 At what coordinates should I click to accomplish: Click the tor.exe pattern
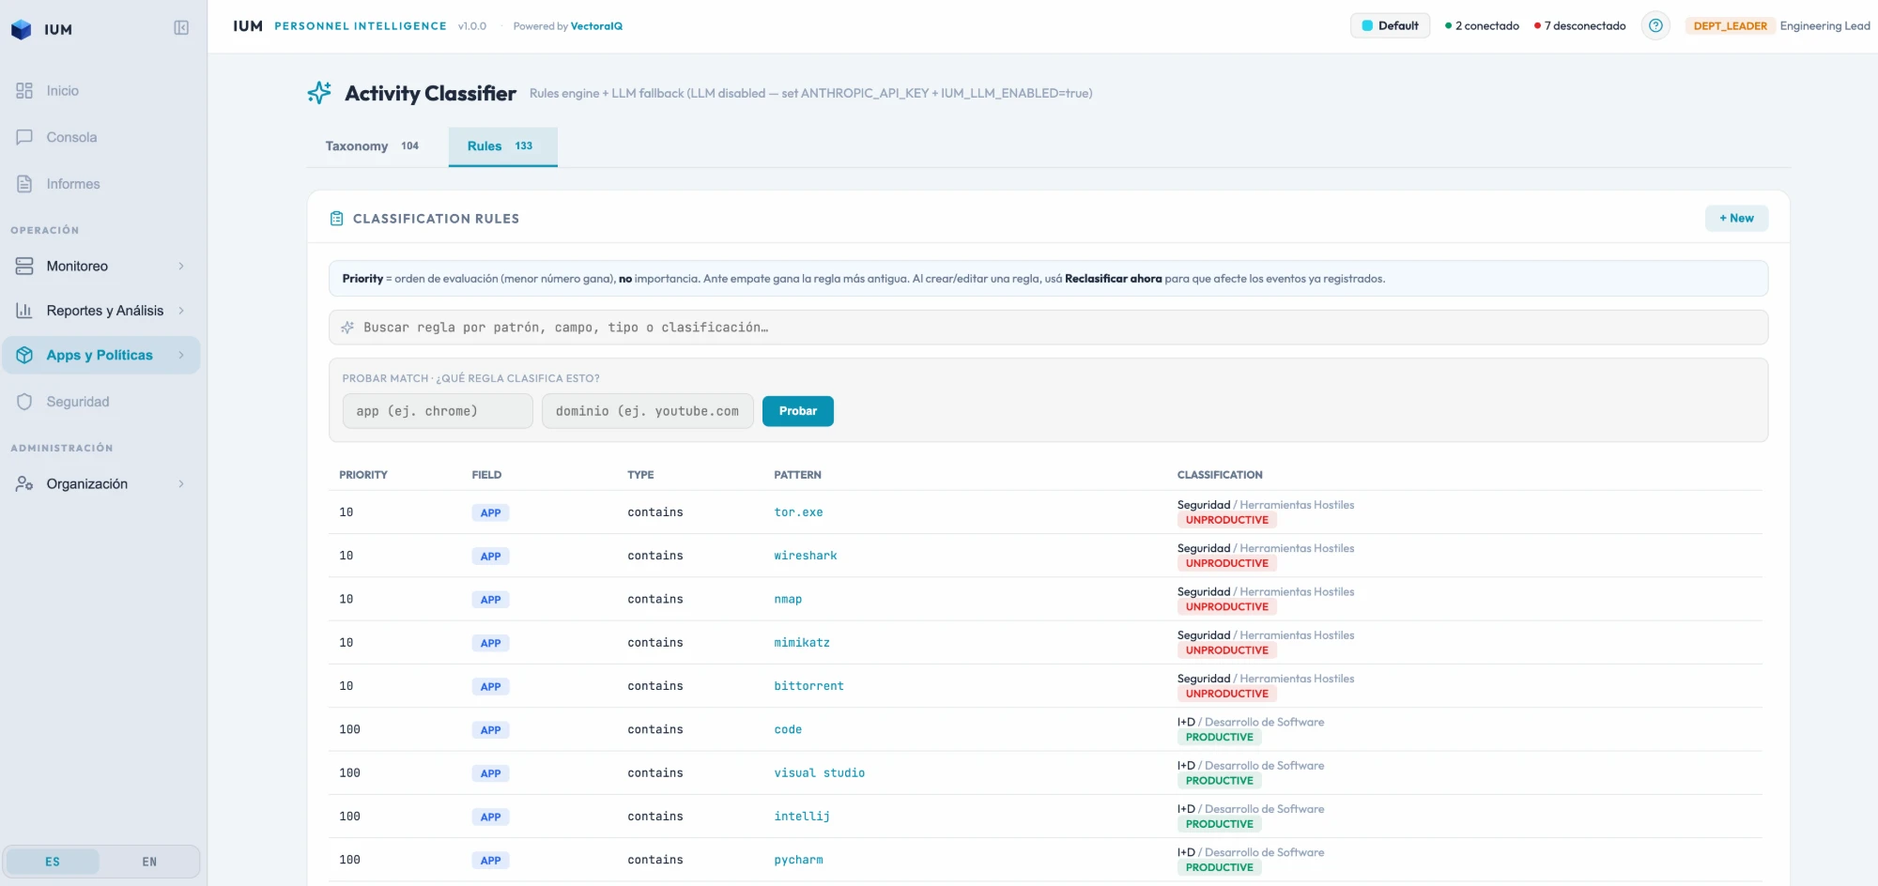click(x=798, y=512)
